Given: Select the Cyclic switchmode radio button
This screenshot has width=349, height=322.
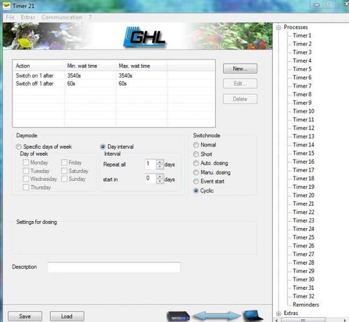Looking at the screenshot, I should click(196, 191).
